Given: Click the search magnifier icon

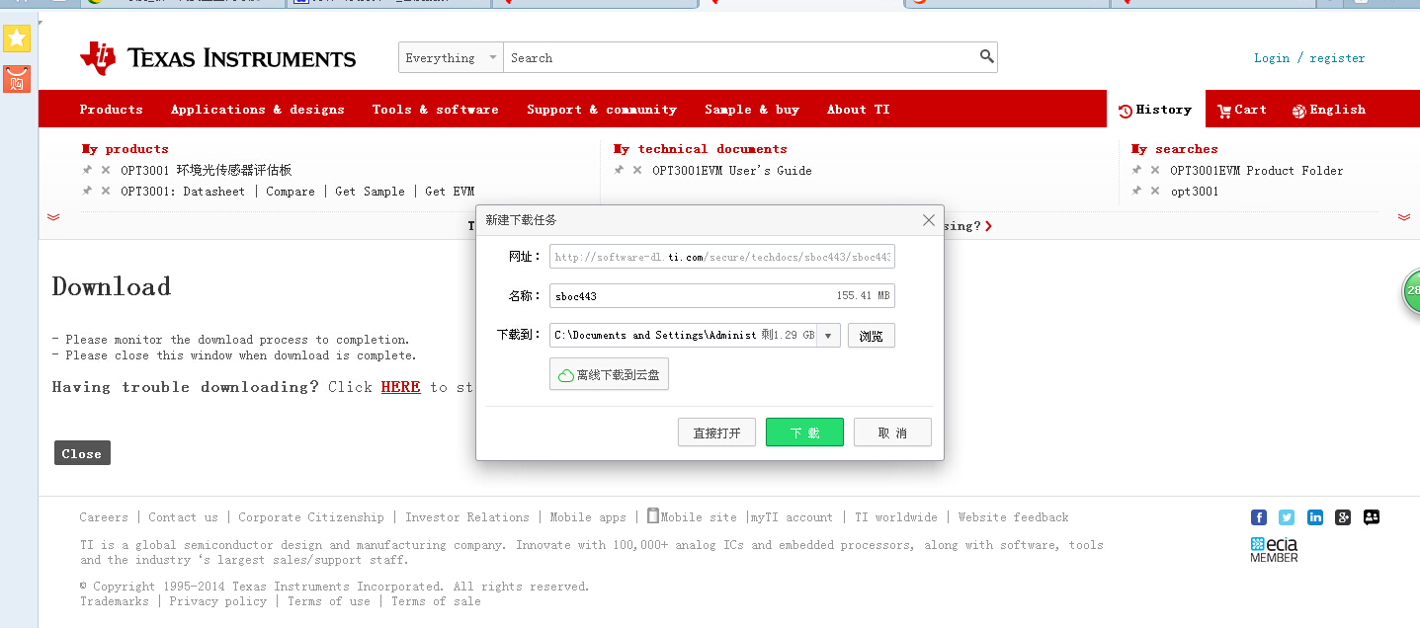Looking at the screenshot, I should (x=986, y=56).
